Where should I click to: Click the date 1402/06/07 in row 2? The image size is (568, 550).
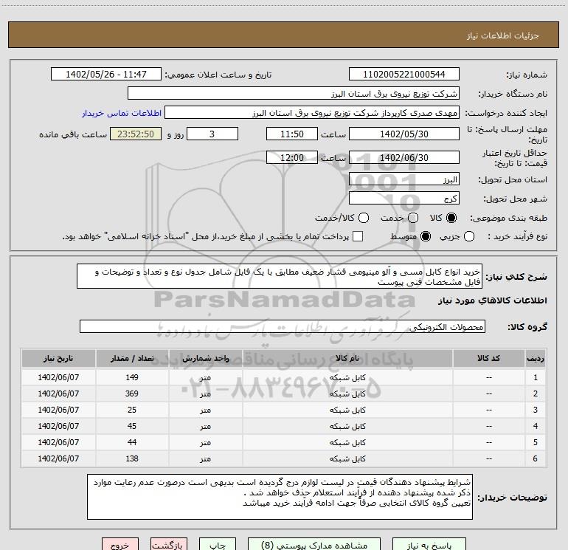58,393
